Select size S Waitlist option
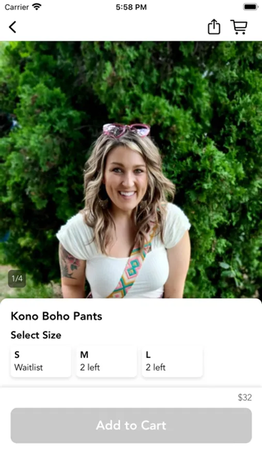This screenshot has width=262, height=466. [x=41, y=361]
